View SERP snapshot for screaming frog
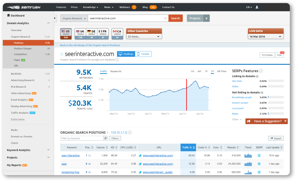This screenshot has height=181, width=296. pyautogui.click(x=259, y=172)
